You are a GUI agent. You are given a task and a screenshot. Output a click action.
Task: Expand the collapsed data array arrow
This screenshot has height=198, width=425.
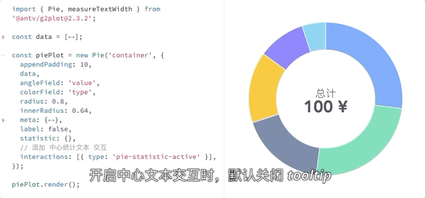pos(3,37)
